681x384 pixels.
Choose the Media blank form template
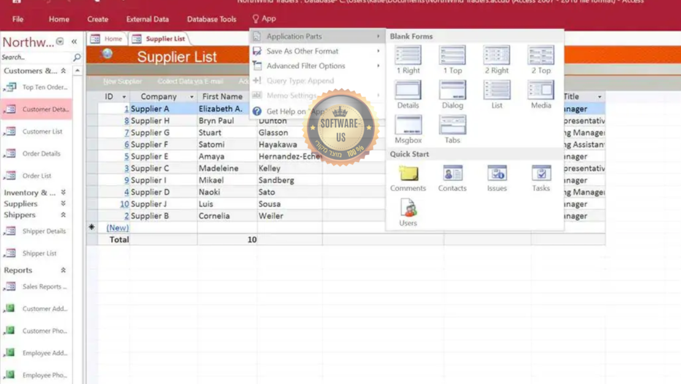(x=541, y=94)
